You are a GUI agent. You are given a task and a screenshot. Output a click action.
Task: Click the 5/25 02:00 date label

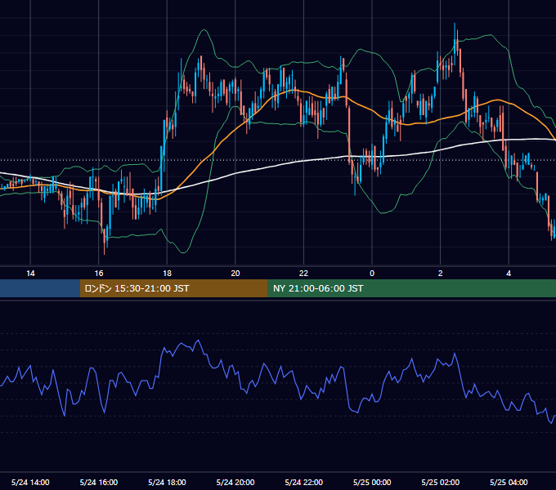click(x=441, y=482)
